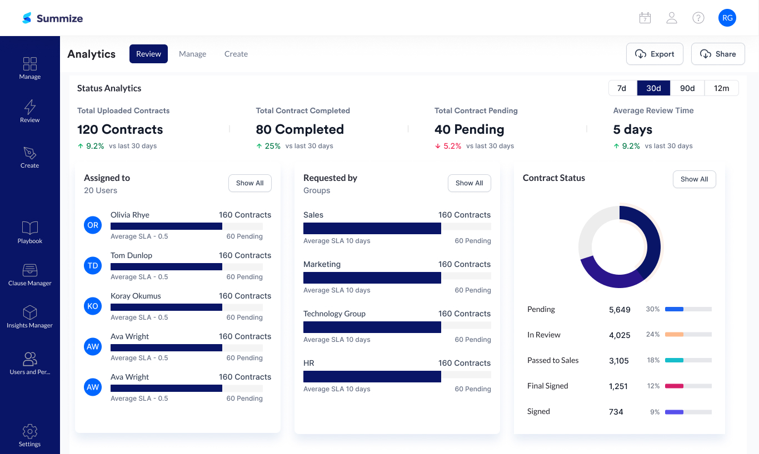Click the "20 Users" subtitle

pyautogui.click(x=101, y=190)
